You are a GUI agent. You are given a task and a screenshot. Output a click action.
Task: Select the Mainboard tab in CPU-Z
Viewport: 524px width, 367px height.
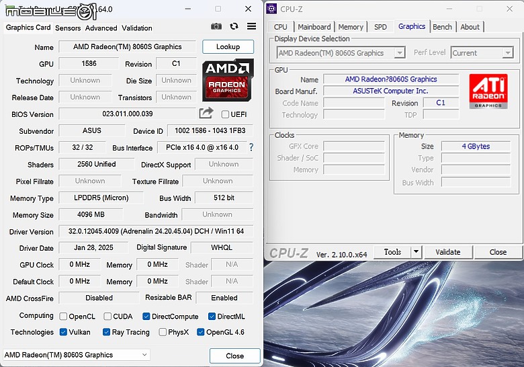pos(314,27)
